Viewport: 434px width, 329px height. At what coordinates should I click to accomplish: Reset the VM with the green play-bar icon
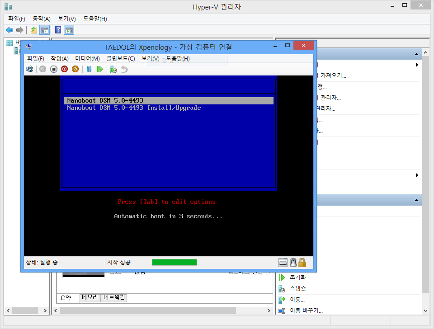tap(100, 69)
